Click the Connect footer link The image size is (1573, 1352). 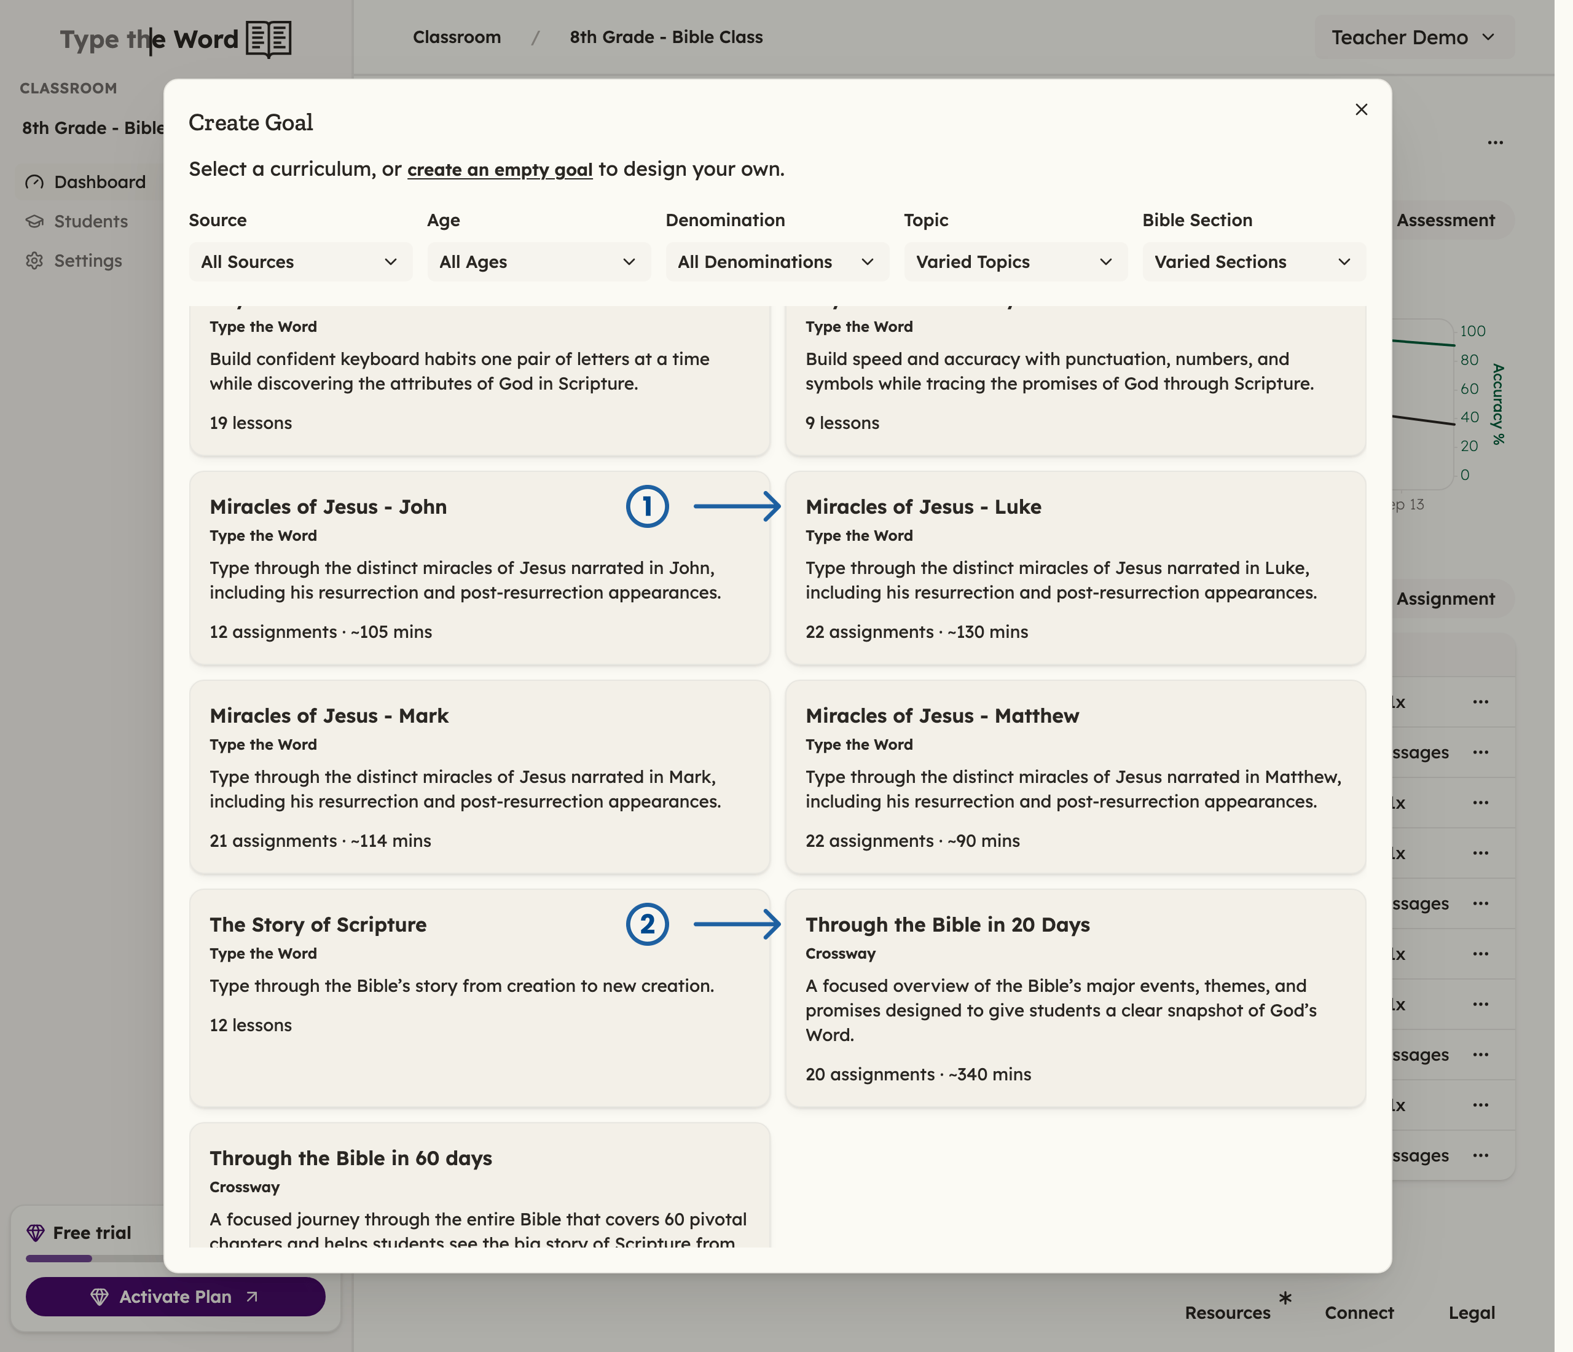click(x=1359, y=1313)
